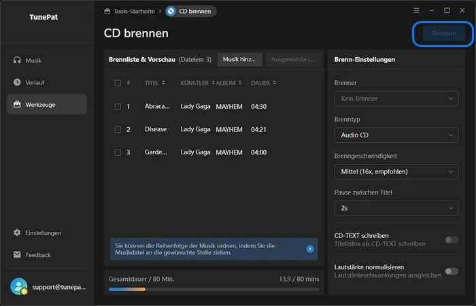Click MAYHEM in the Garde... row
476x306 pixels.
pos(229,152)
